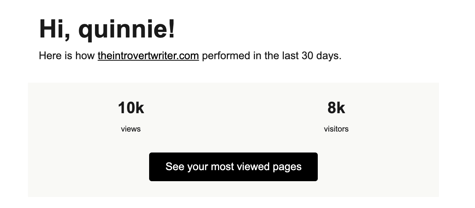Click the 'Here is how' intro text

click(x=67, y=56)
